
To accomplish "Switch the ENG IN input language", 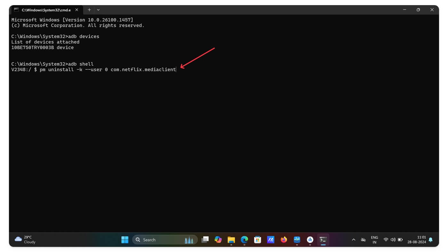I will [x=374, y=240].
